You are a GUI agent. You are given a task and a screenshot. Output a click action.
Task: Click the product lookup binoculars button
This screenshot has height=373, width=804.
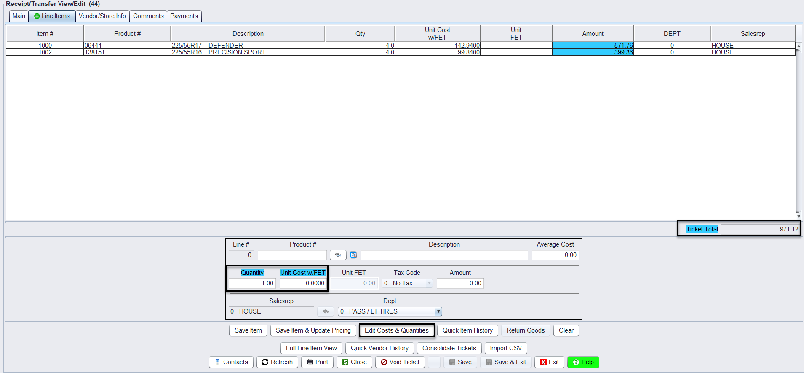(x=338, y=255)
